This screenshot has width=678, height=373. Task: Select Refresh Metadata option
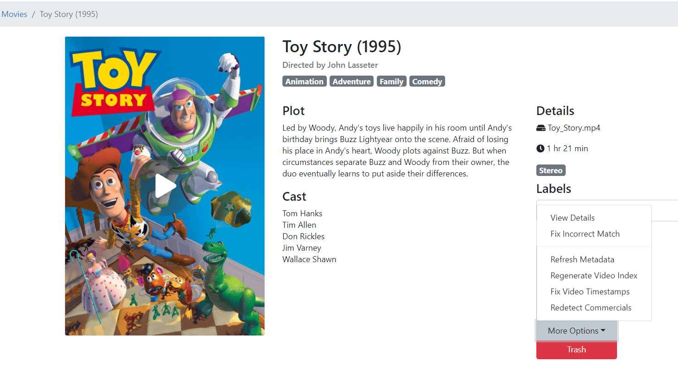pyautogui.click(x=582, y=259)
